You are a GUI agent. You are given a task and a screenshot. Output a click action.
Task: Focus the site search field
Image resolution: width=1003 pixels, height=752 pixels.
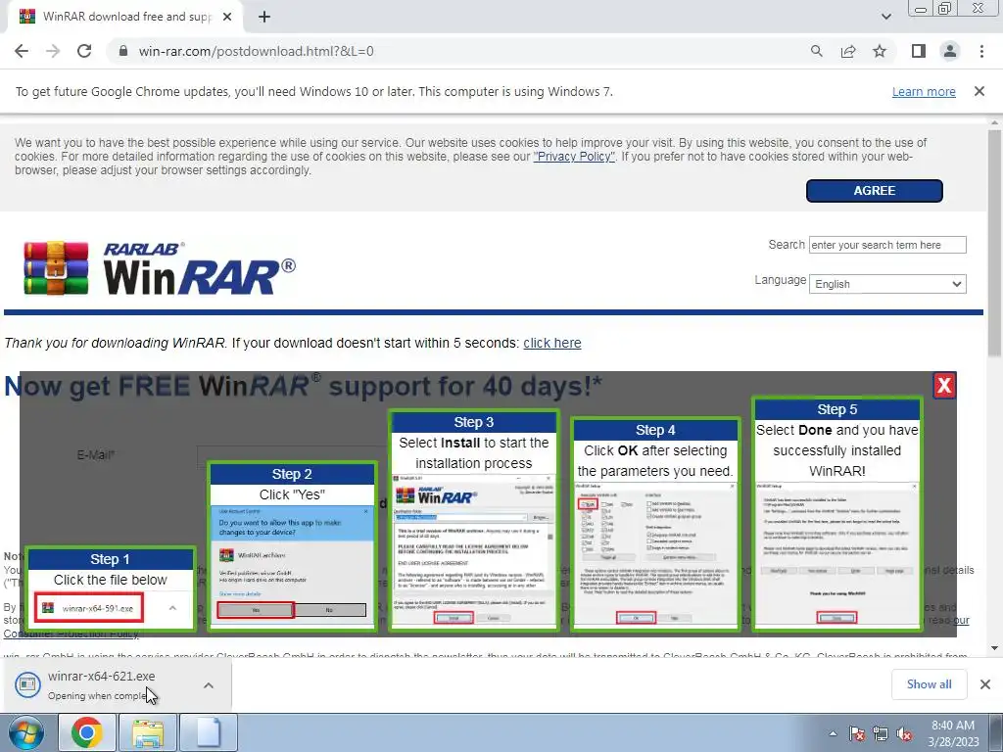pos(887,245)
